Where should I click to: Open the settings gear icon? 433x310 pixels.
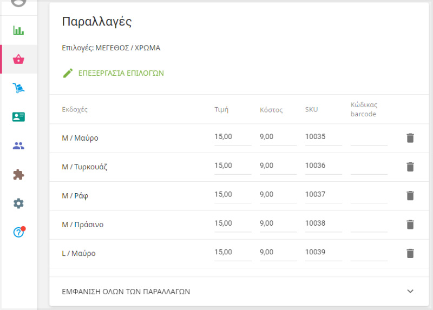point(18,203)
